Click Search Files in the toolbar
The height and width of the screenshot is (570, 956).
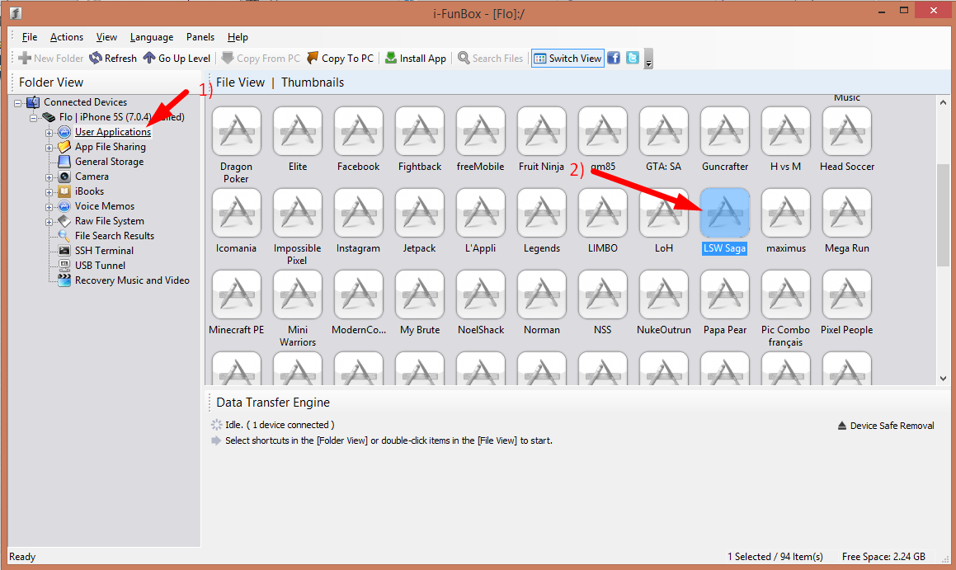491,58
